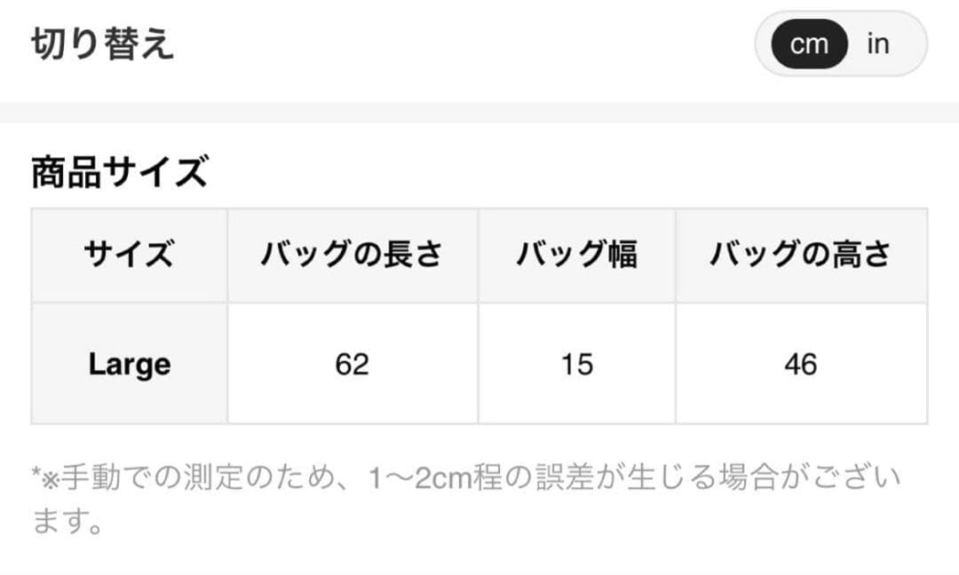Select the 商品サイズ heading
The image size is (959, 575).
120,172
